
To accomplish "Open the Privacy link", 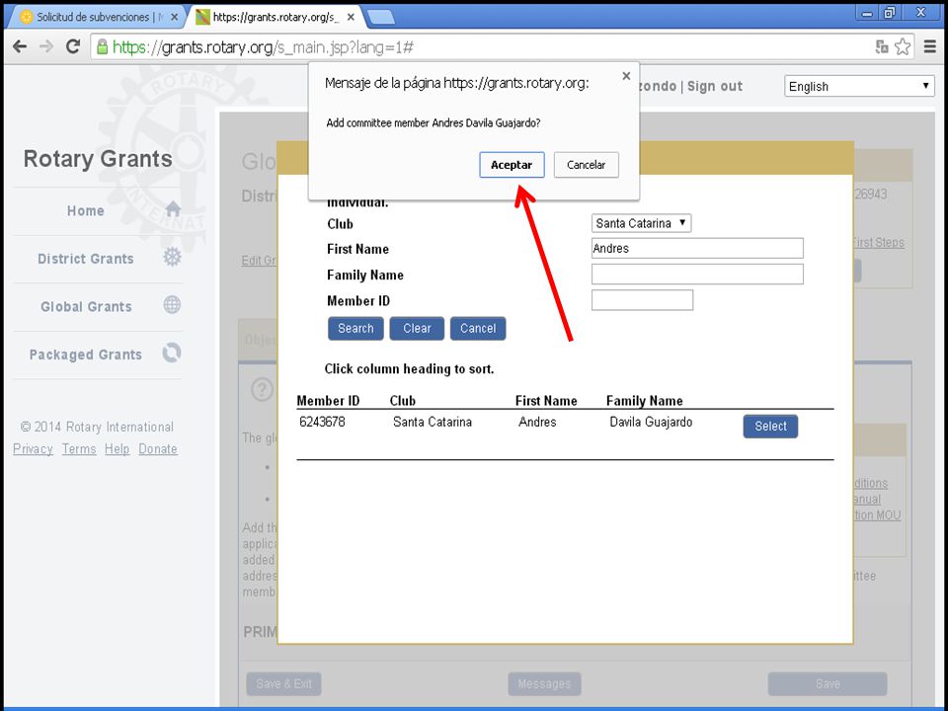I will [x=33, y=449].
